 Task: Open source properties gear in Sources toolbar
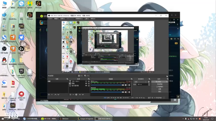tap(76, 95)
